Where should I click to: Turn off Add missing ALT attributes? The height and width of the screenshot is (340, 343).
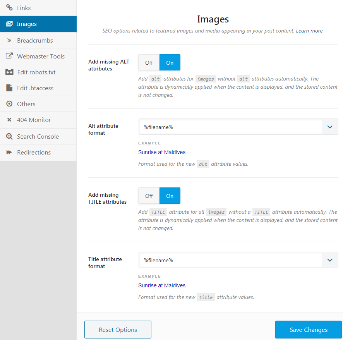pyautogui.click(x=149, y=62)
